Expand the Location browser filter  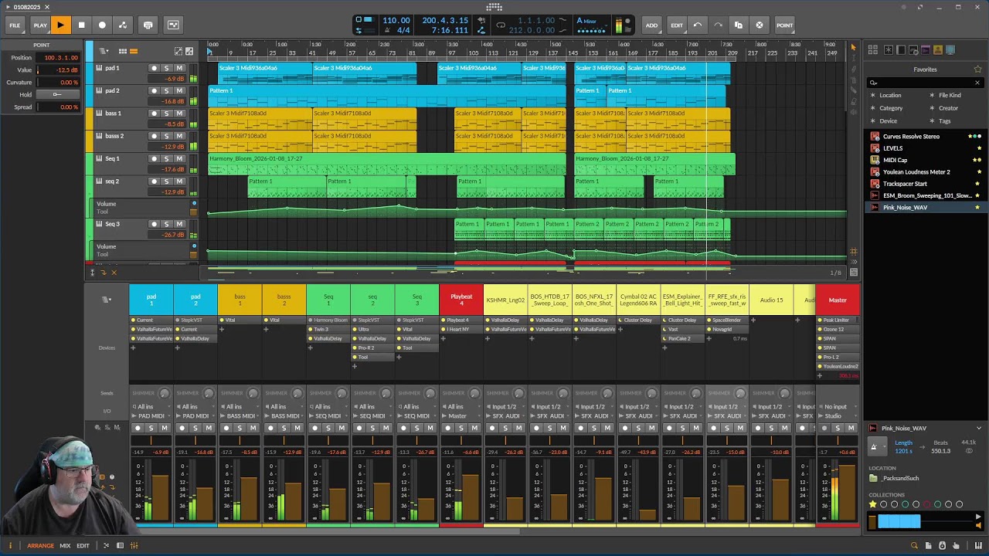[889, 95]
